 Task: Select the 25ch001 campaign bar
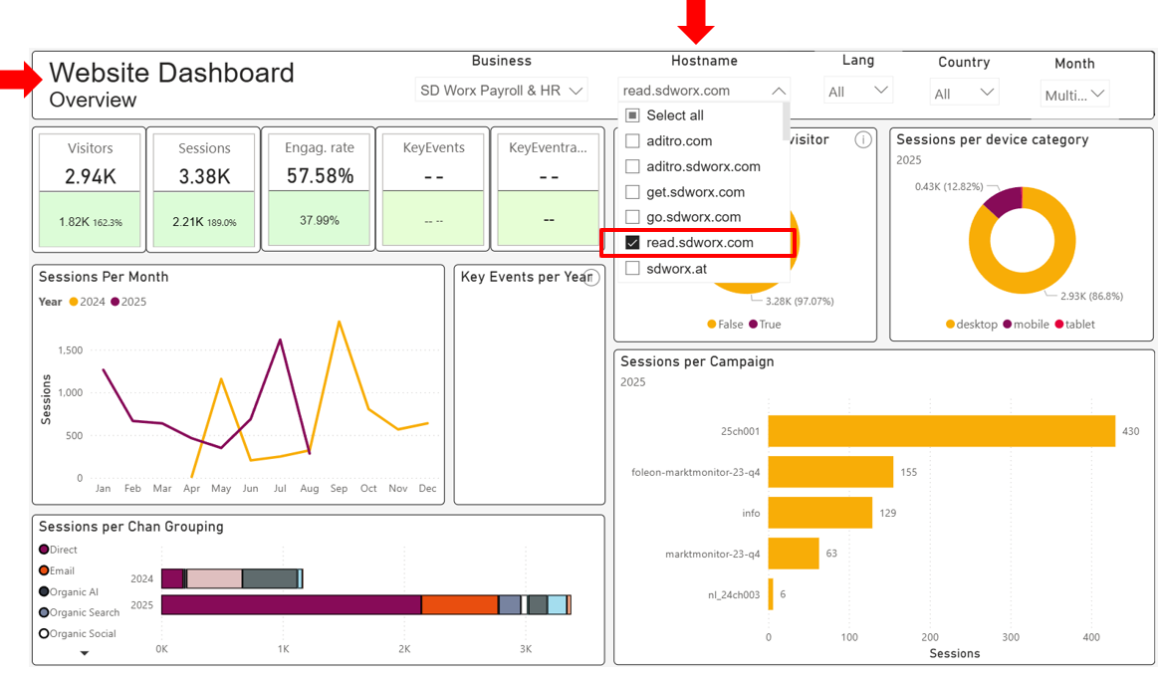[941, 431]
